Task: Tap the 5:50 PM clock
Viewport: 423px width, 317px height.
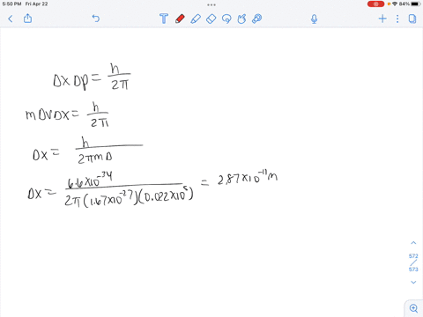Action: (x=11, y=4)
